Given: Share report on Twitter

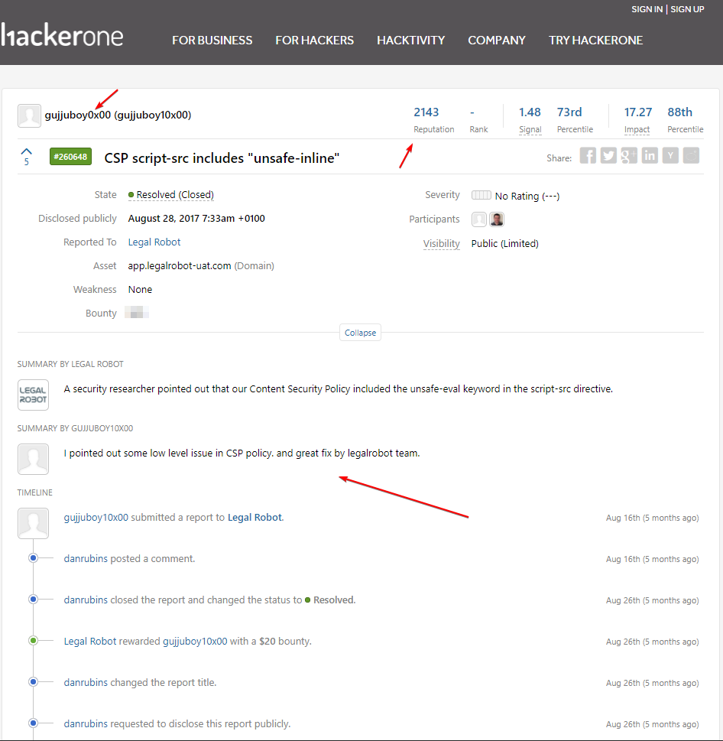Looking at the screenshot, I should pyautogui.click(x=608, y=156).
